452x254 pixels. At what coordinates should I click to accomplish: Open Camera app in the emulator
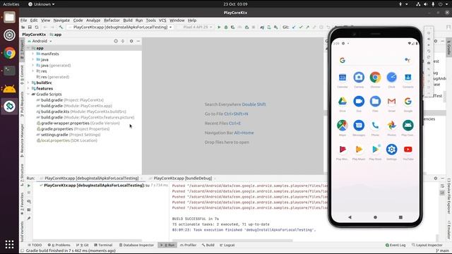359,77
